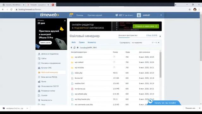This screenshot has height=114, width=202.
Task: Select wp-activate.php file name
Action: point(81,94)
